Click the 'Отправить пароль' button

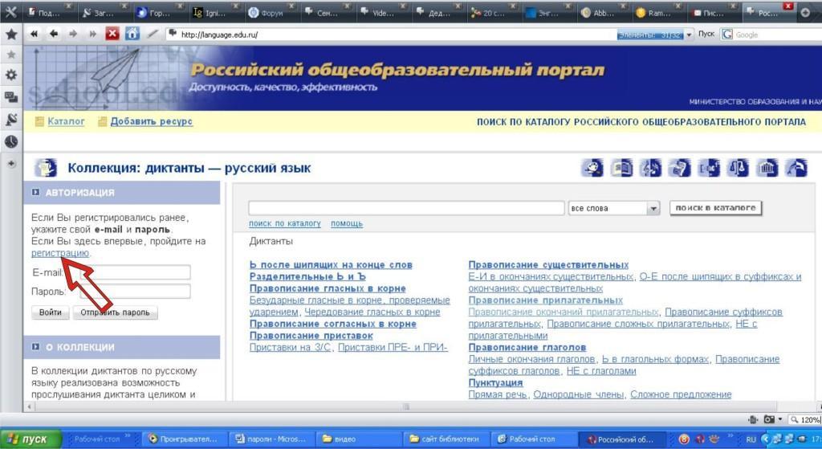(115, 312)
